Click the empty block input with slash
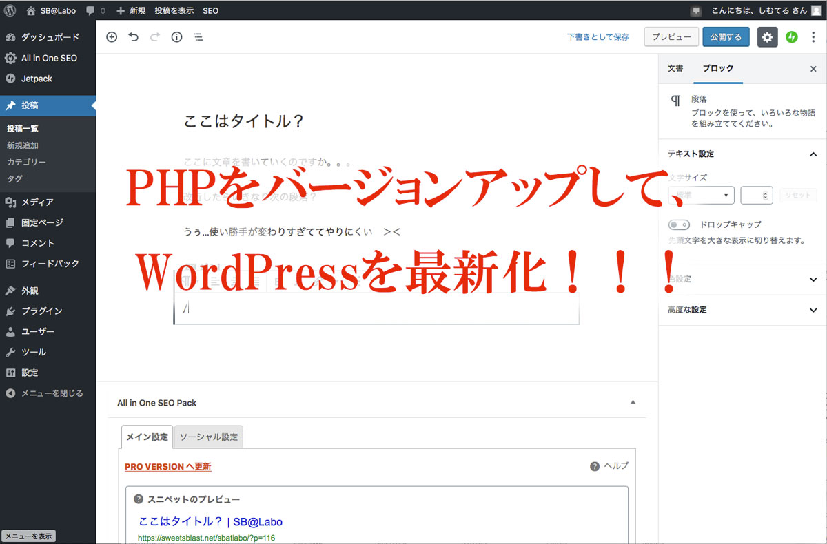Viewport: 827px width, 544px height. pyautogui.click(x=376, y=308)
